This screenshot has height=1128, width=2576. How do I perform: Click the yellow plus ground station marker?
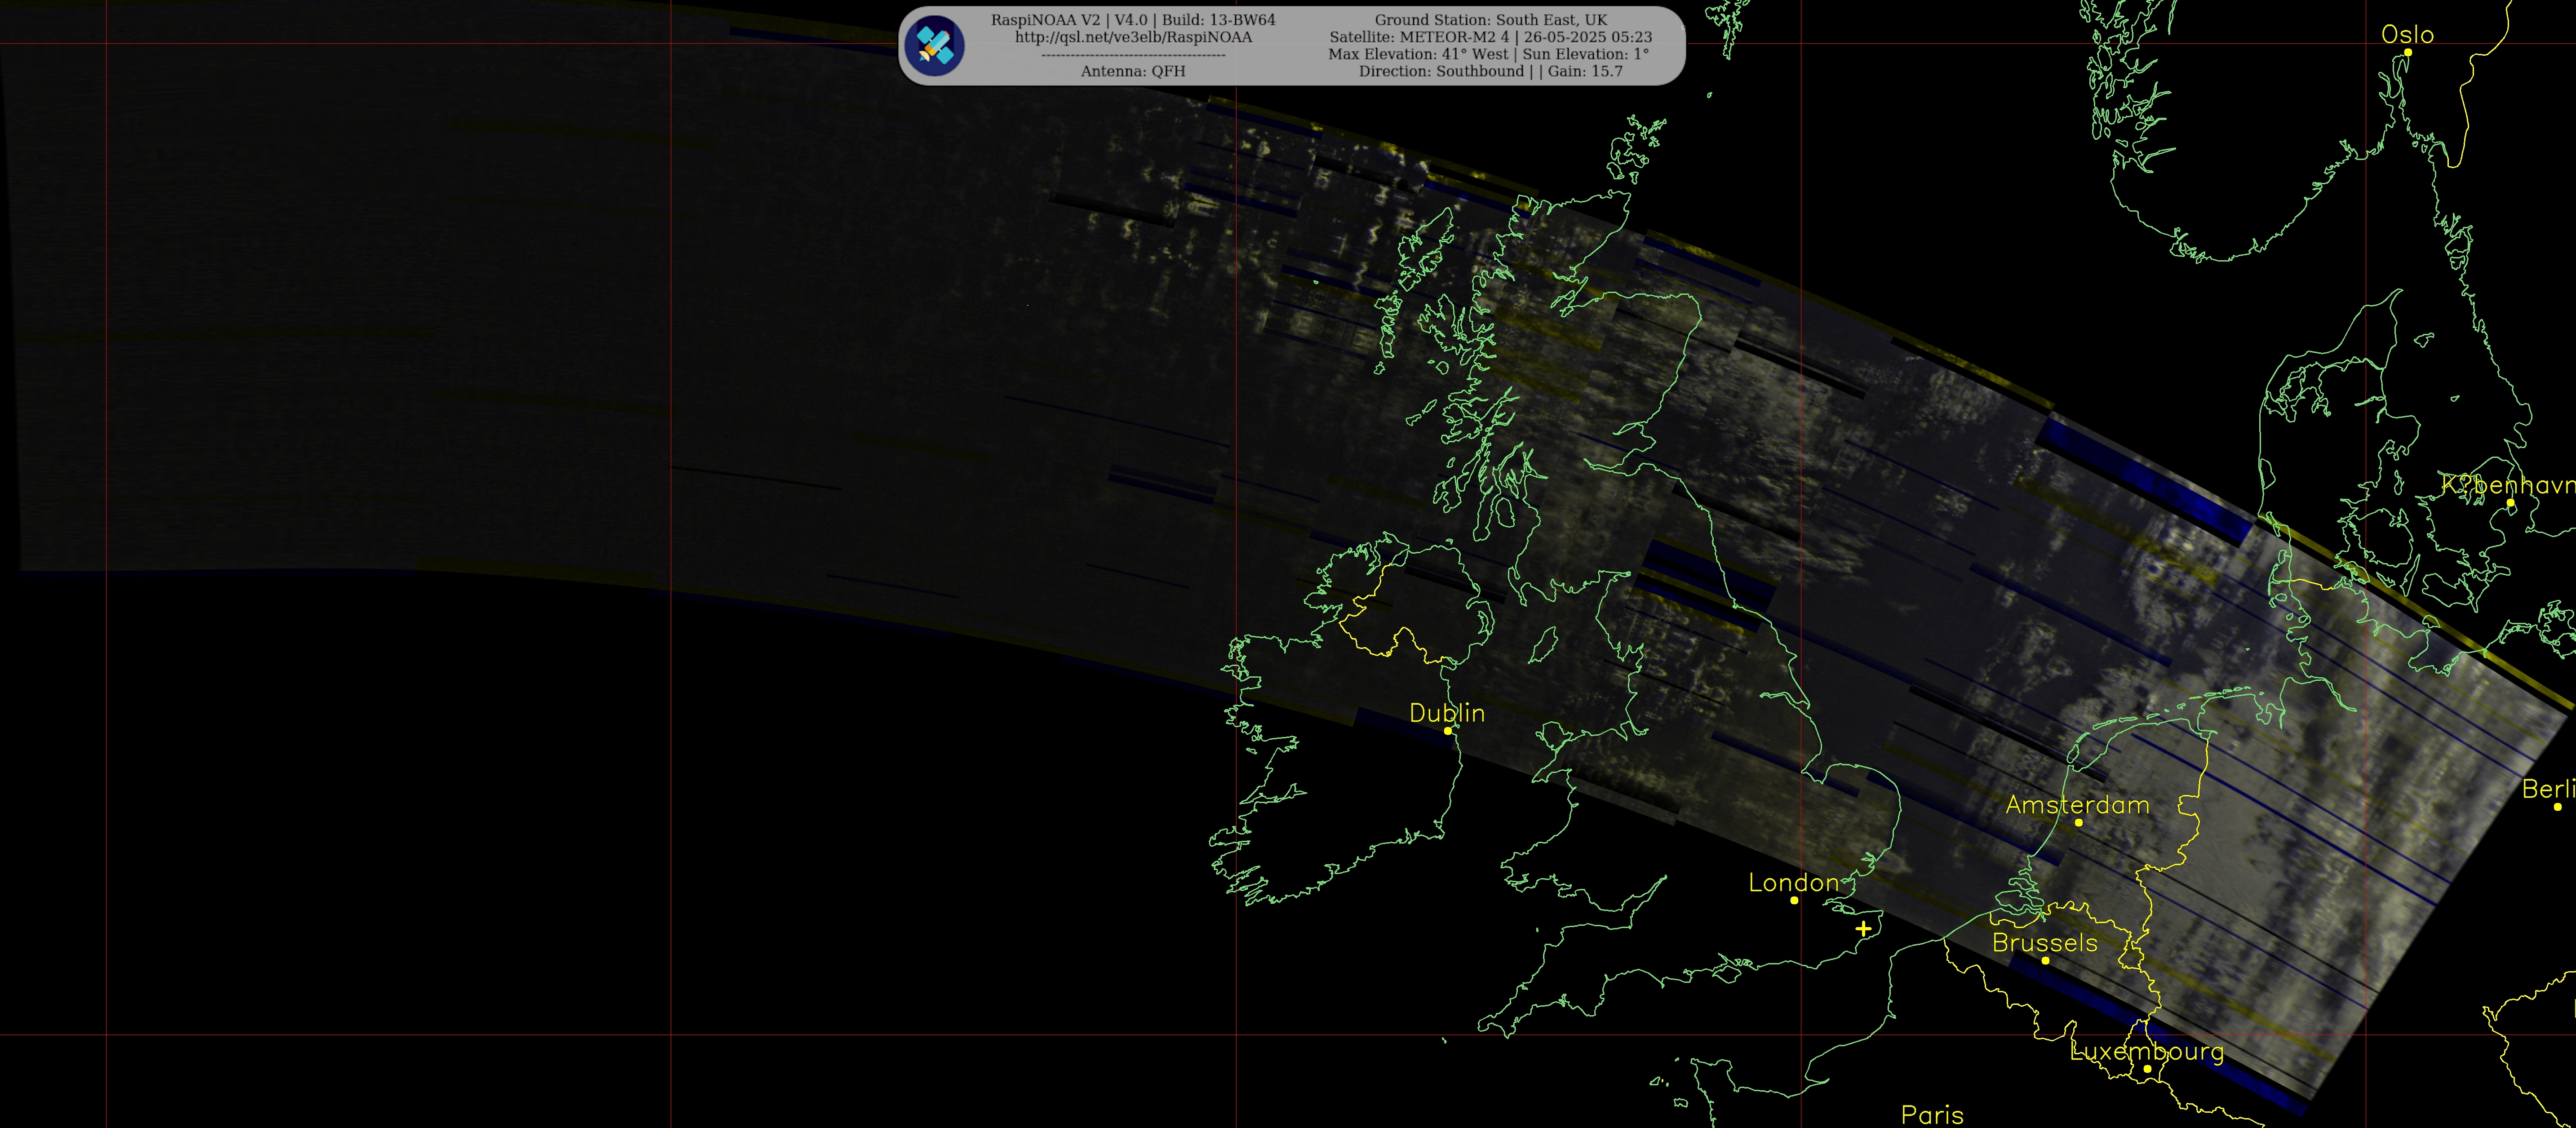[1863, 929]
